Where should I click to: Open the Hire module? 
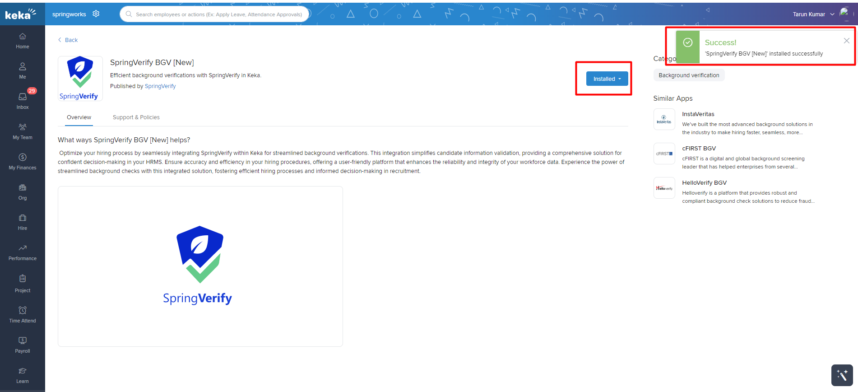click(23, 222)
